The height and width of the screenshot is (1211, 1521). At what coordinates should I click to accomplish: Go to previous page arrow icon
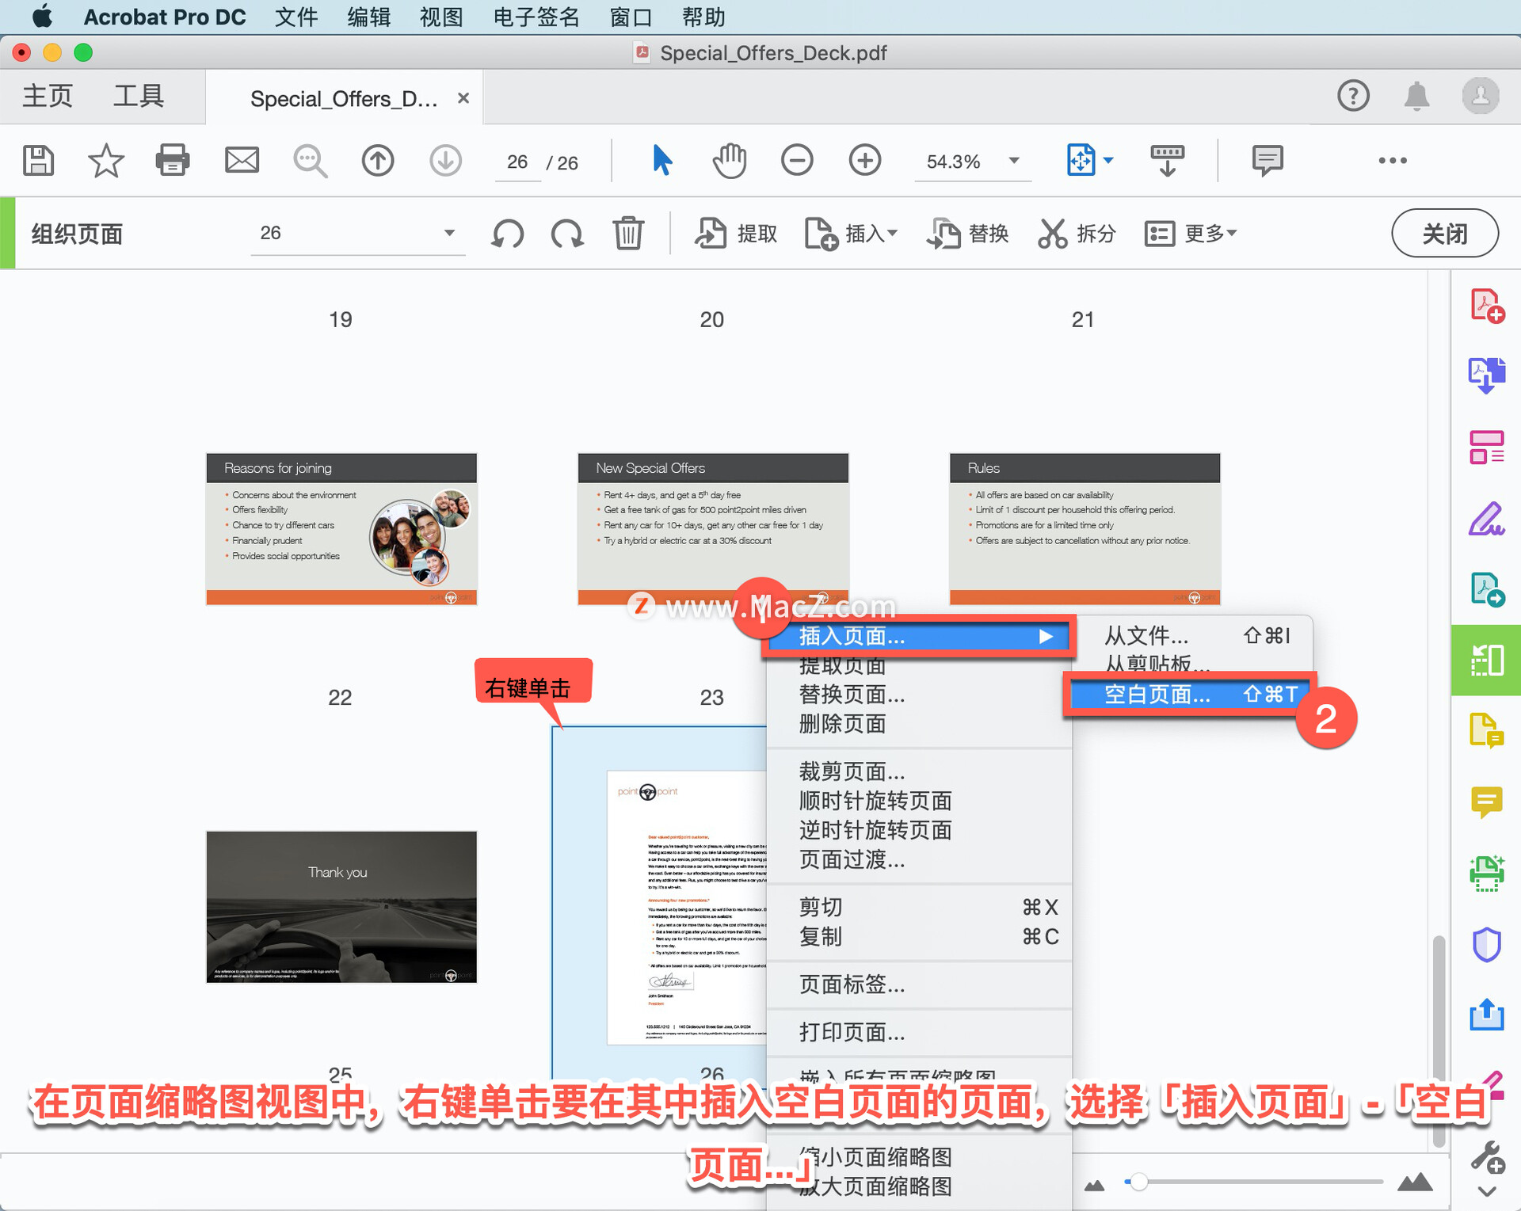pos(378,161)
